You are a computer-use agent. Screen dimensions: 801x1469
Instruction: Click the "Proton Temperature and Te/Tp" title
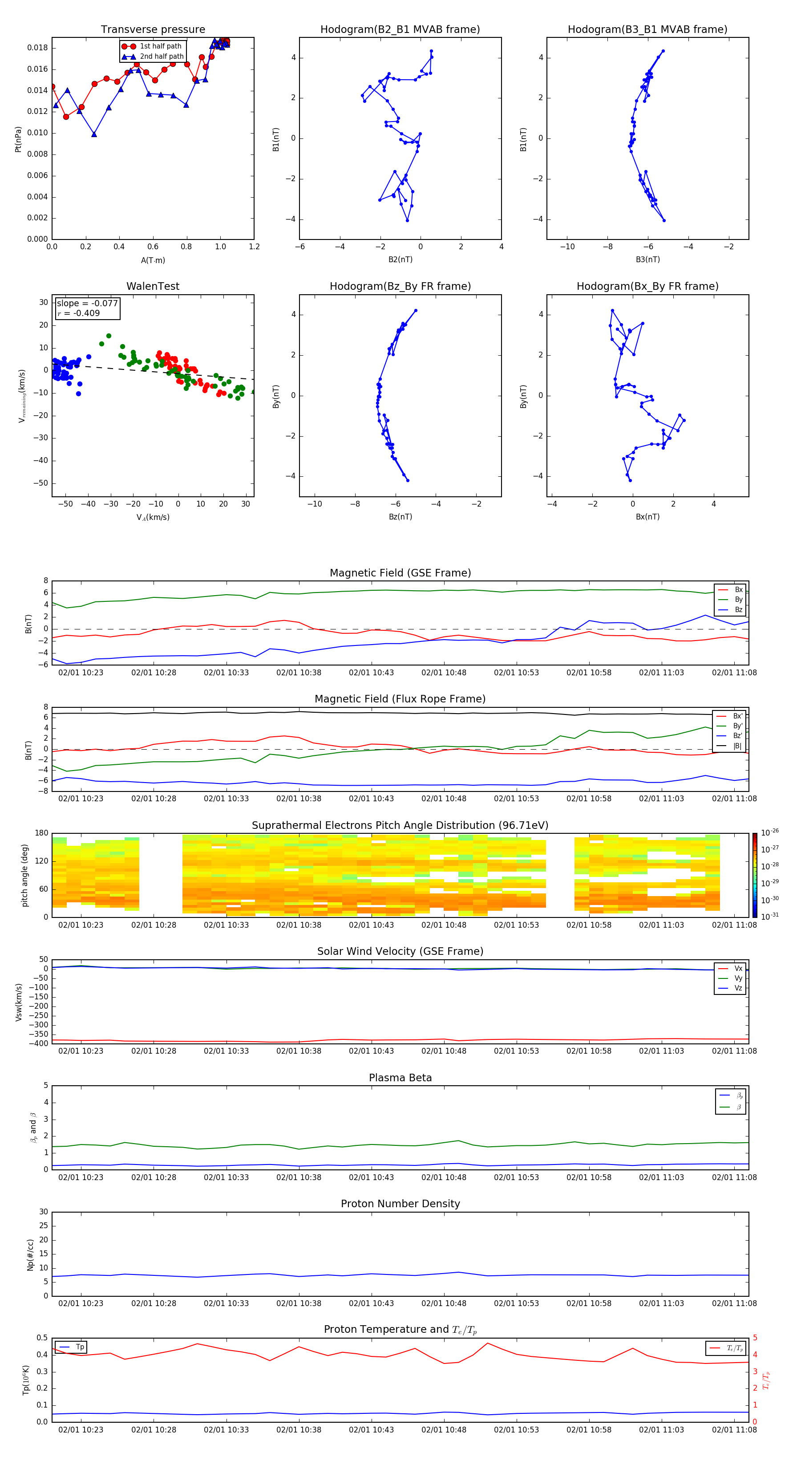pyautogui.click(x=400, y=1330)
